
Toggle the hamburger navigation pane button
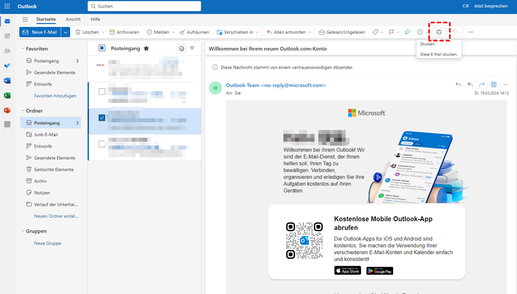[25, 19]
